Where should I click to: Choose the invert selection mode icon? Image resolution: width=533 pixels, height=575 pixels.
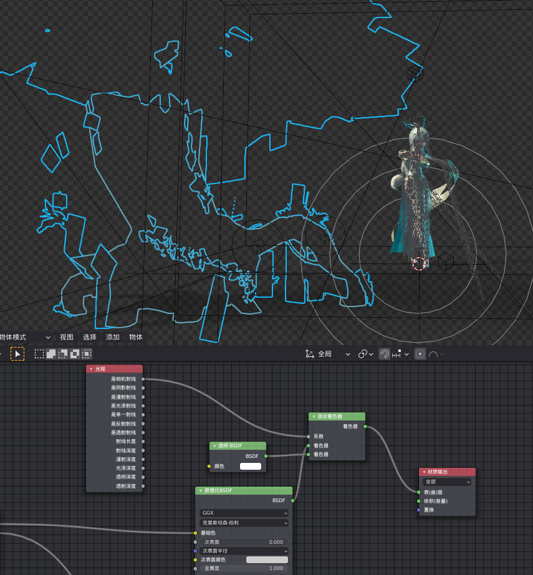pos(75,354)
